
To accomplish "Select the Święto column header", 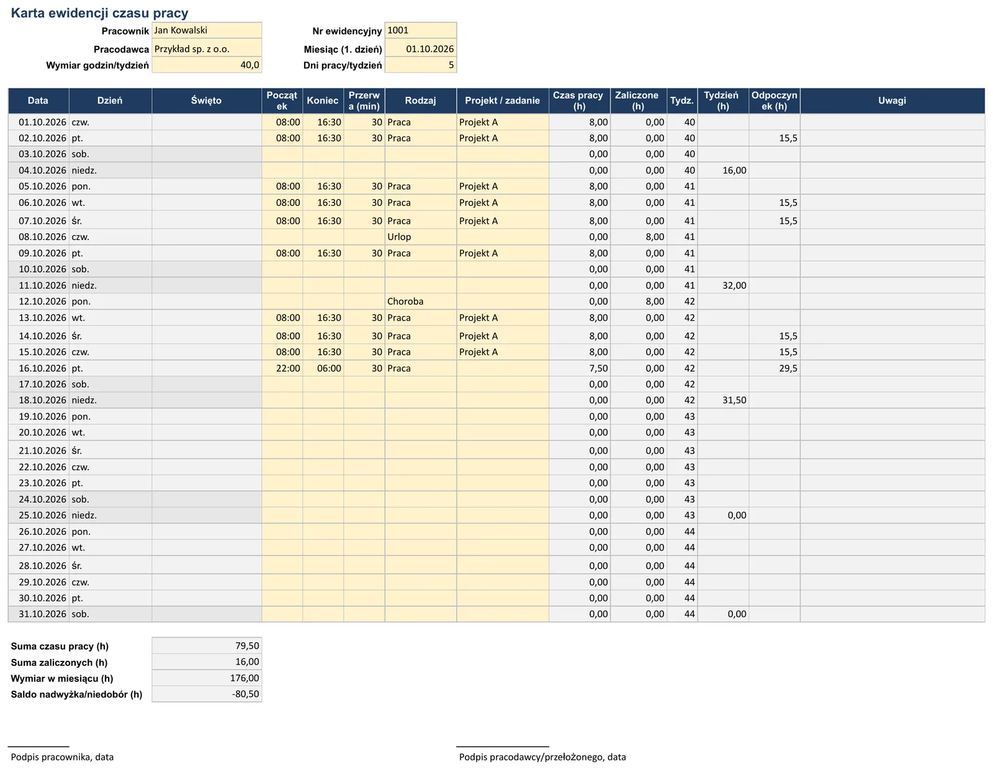I will point(207,101).
